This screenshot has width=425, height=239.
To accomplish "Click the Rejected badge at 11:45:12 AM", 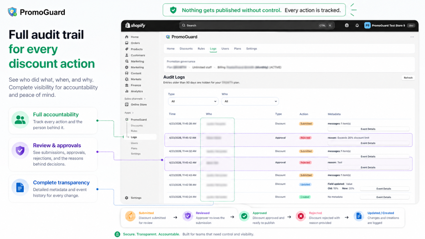I will tap(305, 138).
